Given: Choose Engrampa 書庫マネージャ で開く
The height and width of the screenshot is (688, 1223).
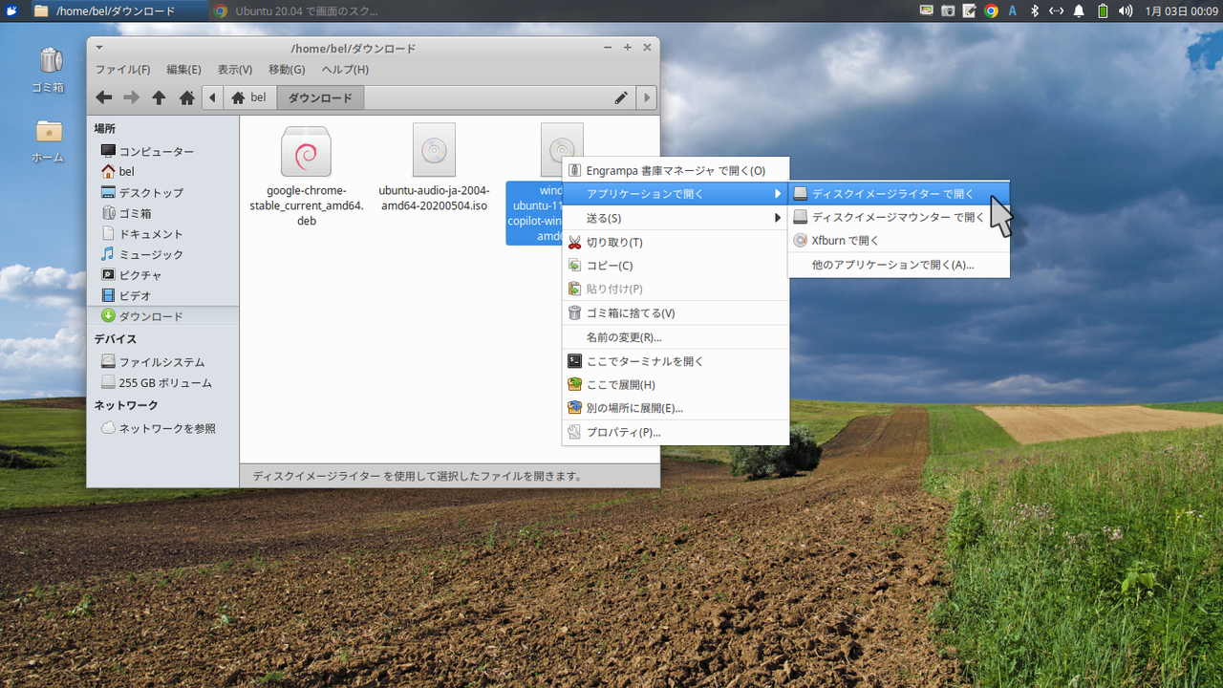Looking at the screenshot, I should 676,171.
